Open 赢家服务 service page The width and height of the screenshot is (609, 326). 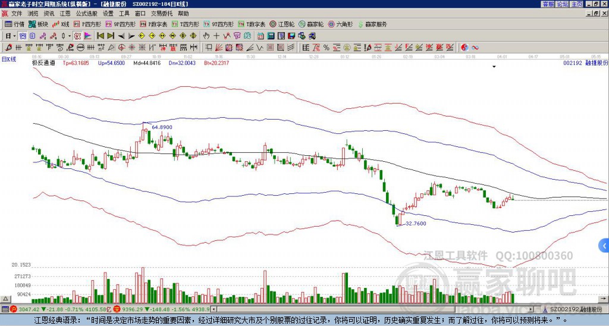372,24
